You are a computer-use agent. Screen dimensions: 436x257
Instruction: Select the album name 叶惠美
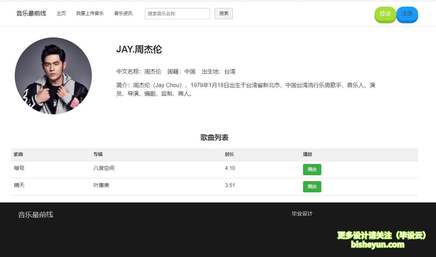(101, 185)
